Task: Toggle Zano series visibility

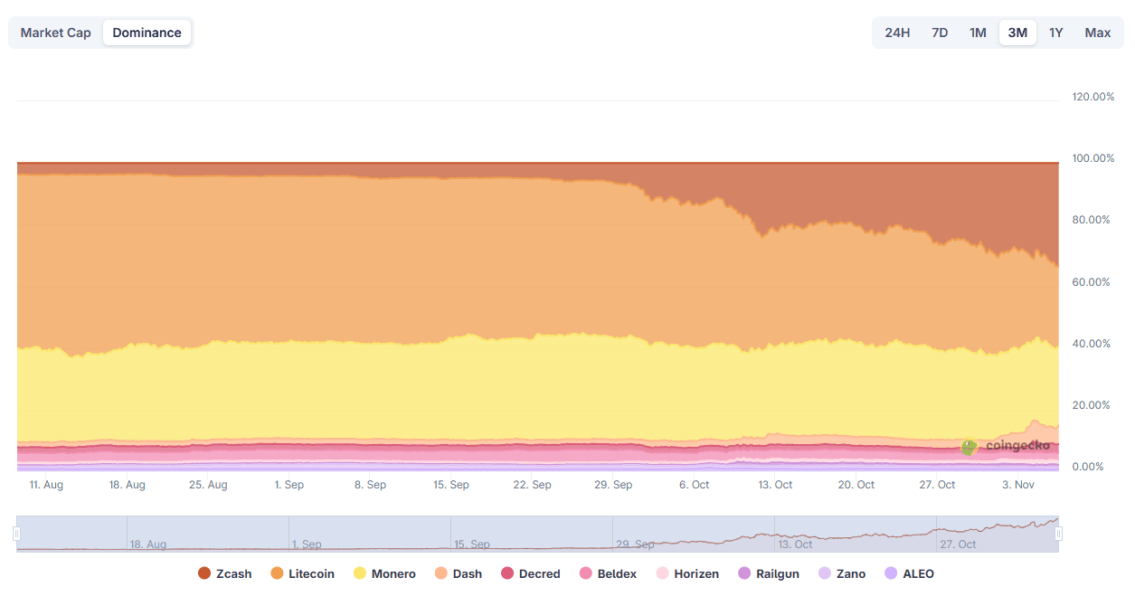Action: pos(841,573)
